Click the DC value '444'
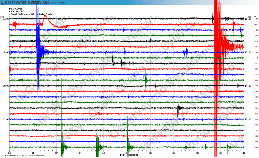Screen dimensions: 259x158 (x=257, y=119)
